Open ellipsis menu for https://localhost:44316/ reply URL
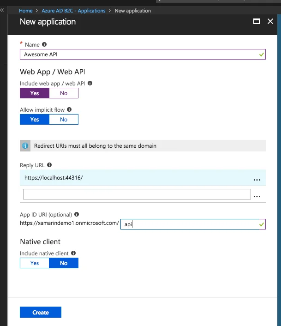The width and height of the screenshot is (281, 326). [257, 180]
